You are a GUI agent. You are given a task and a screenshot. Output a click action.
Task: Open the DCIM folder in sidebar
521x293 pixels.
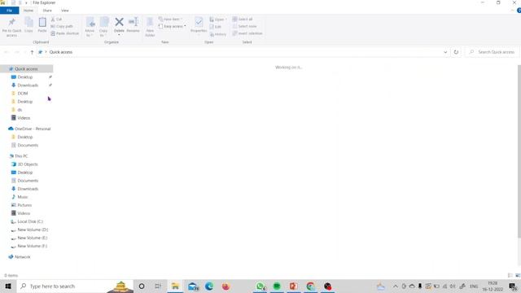pyautogui.click(x=23, y=94)
